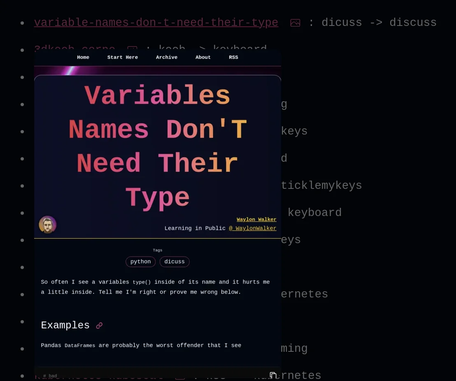This screenshot has width=456, height=381.
Task: Click Waylon Walker's avatar image
Action: click(x=48, y=225)
